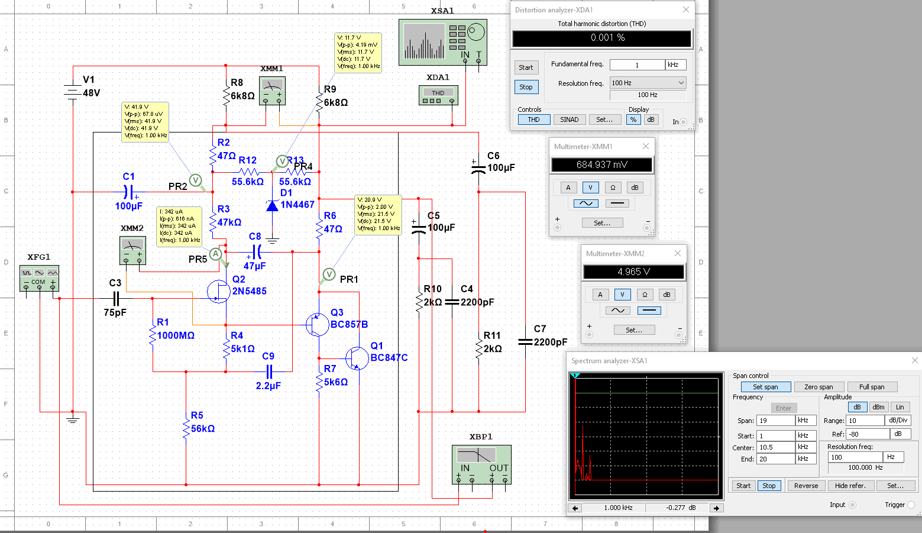Select the R1 1000MΩ resistor symbol

153,335
